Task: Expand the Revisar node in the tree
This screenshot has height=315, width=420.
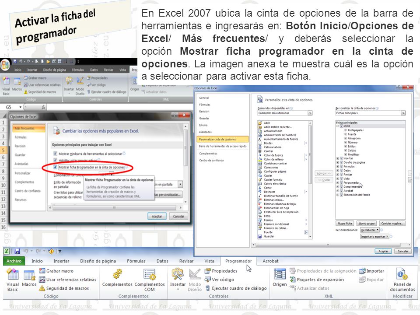Action: coord(337,175)
